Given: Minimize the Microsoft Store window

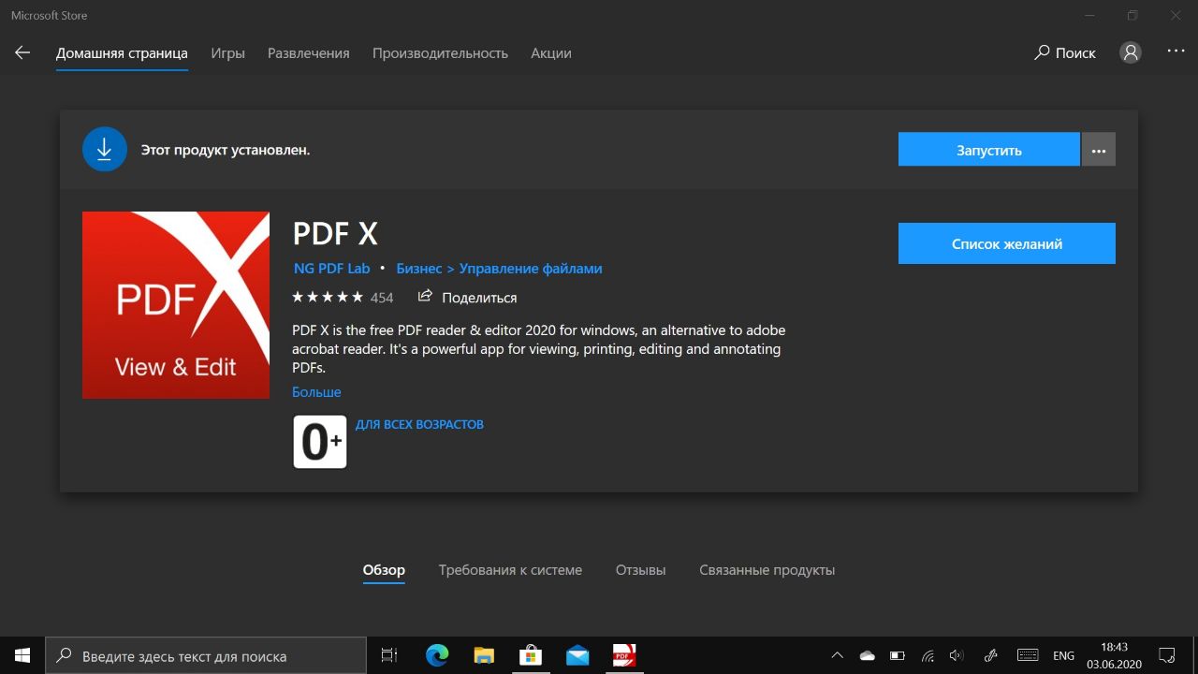Looking at the screenshot, I should (x=1090, y=15).
